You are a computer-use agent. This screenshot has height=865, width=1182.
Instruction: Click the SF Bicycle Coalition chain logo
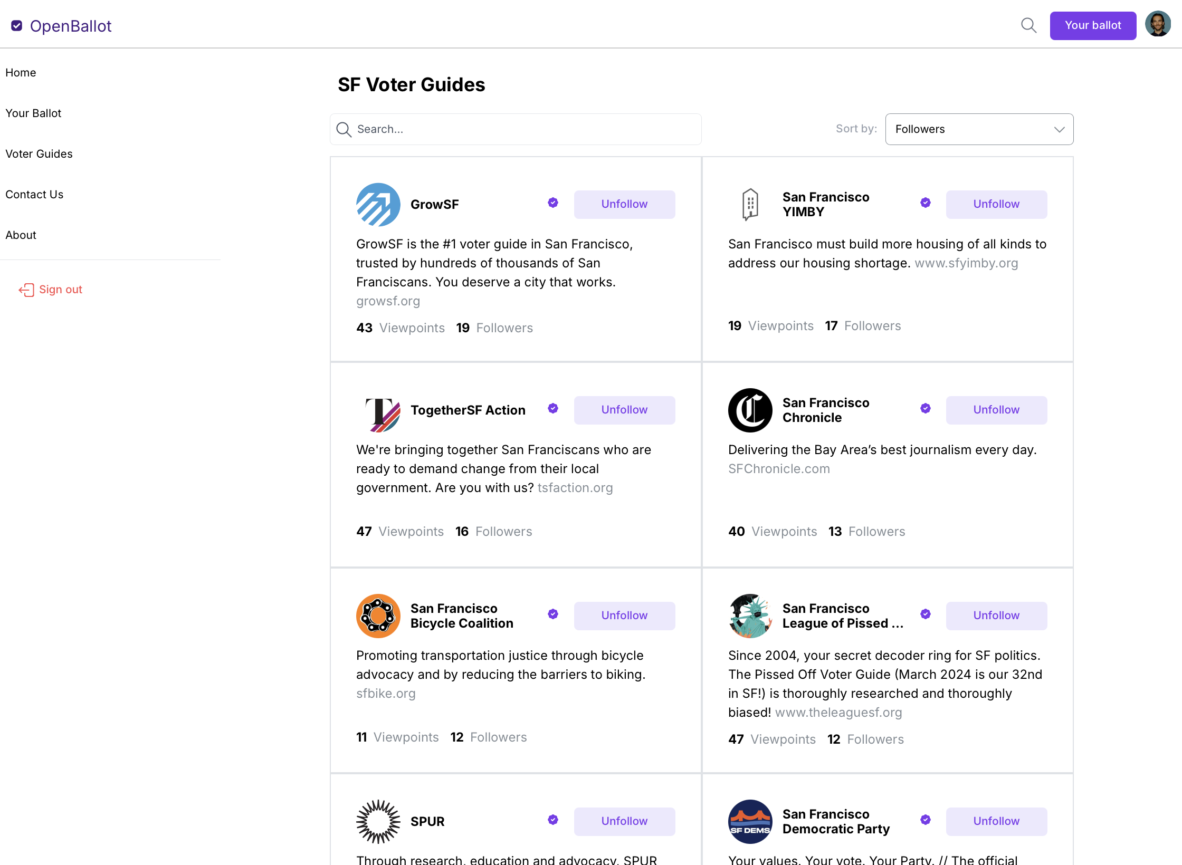tap(378, 616)
